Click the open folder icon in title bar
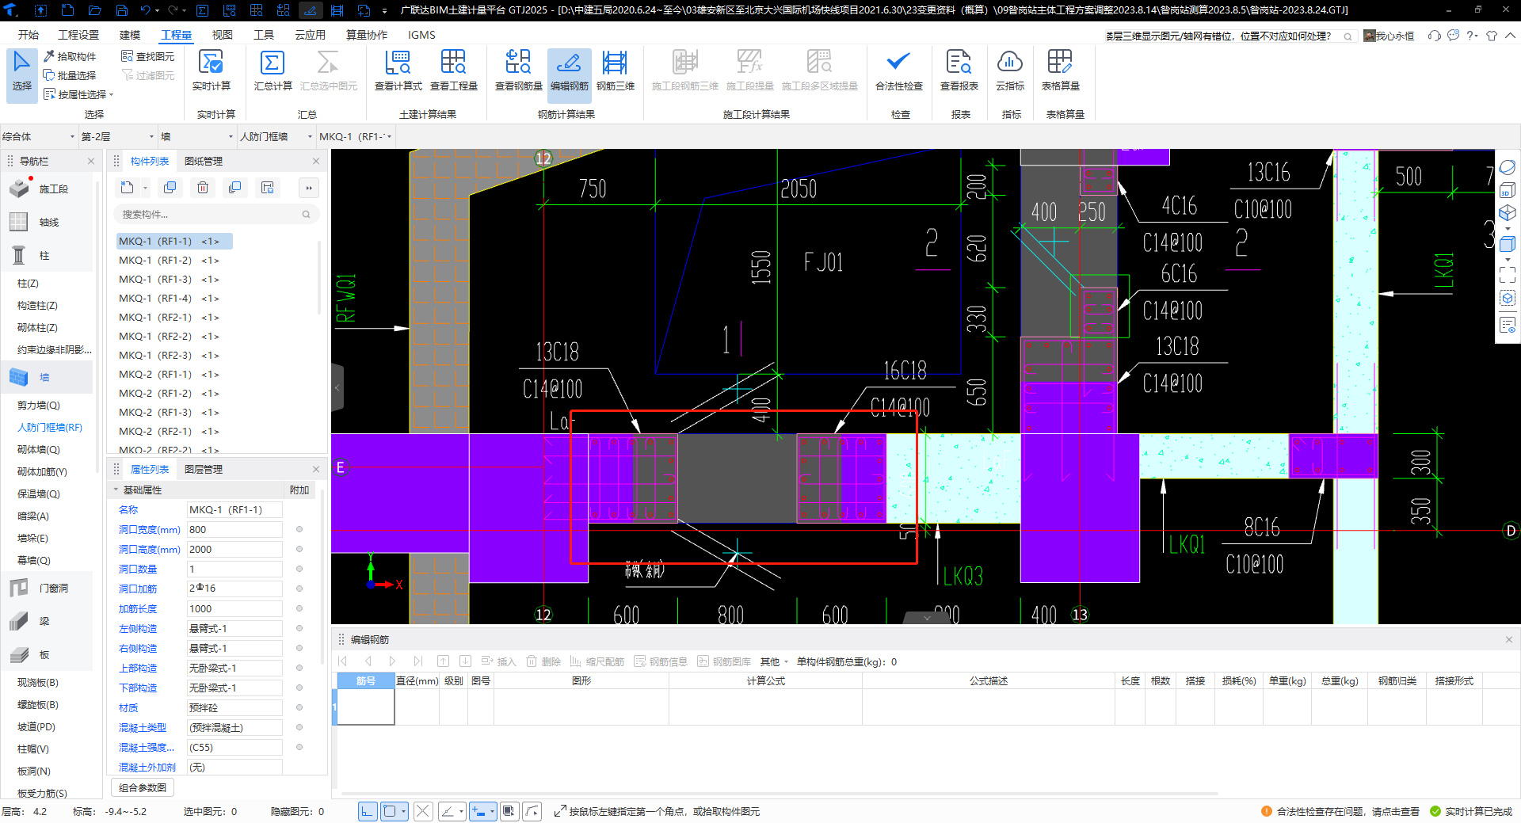The height and width of the screenshot is (823, 1521). coord(95,10)
